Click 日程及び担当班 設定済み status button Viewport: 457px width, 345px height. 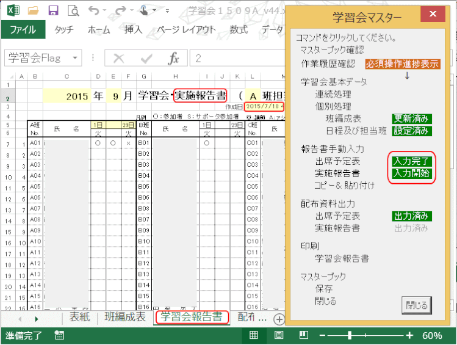(411, 131)
